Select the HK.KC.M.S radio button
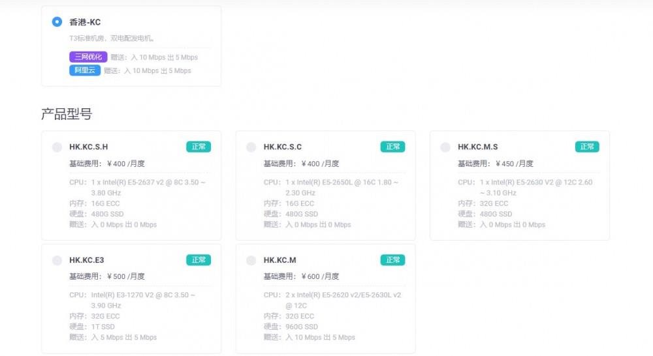The image size is (653, 356). point(445,147)
